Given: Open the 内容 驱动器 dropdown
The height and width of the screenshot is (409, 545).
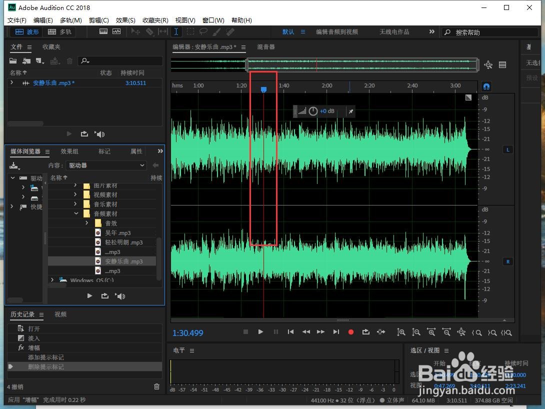Looking at the screenshot, I should pyautogui.click(x=106, y=165).
